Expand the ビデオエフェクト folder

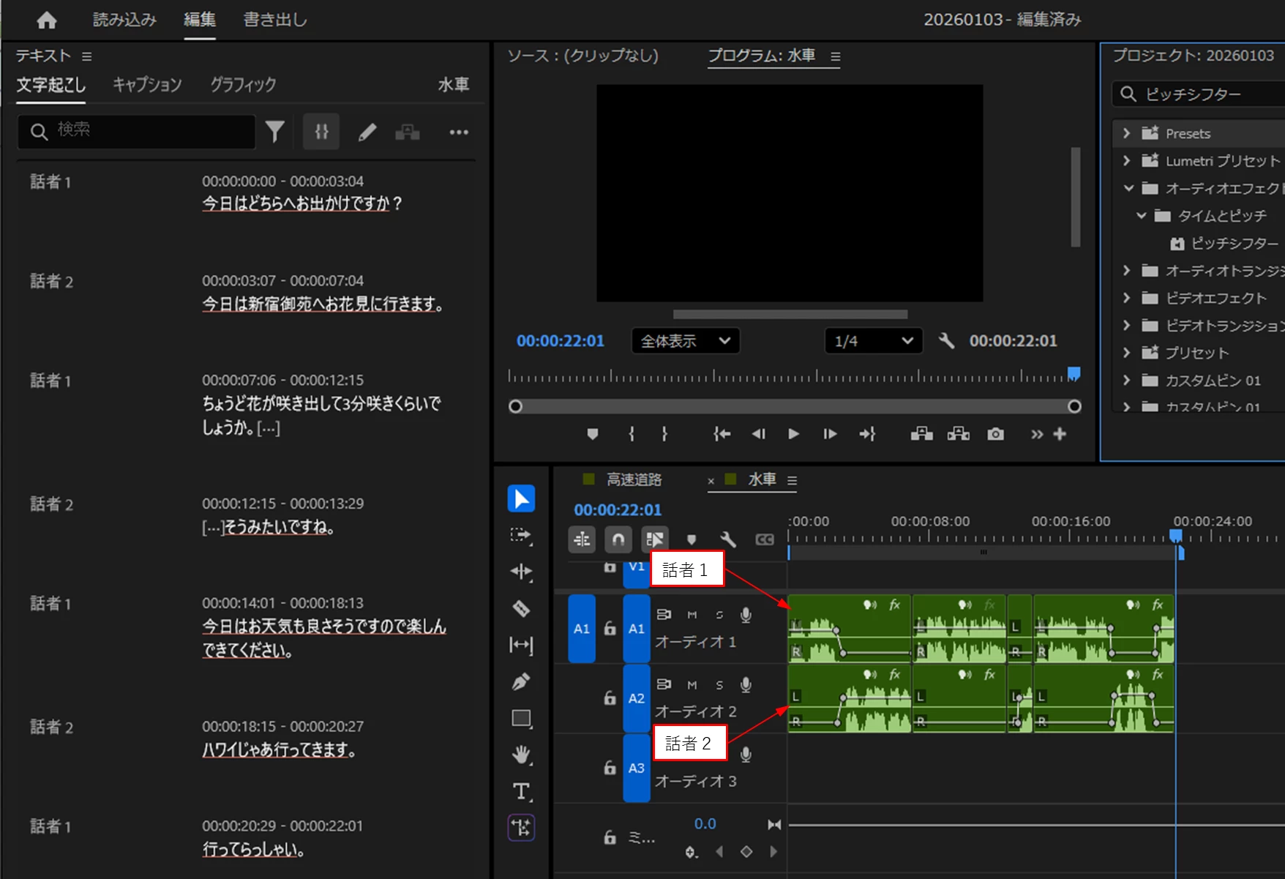[x=1127, y=298]
